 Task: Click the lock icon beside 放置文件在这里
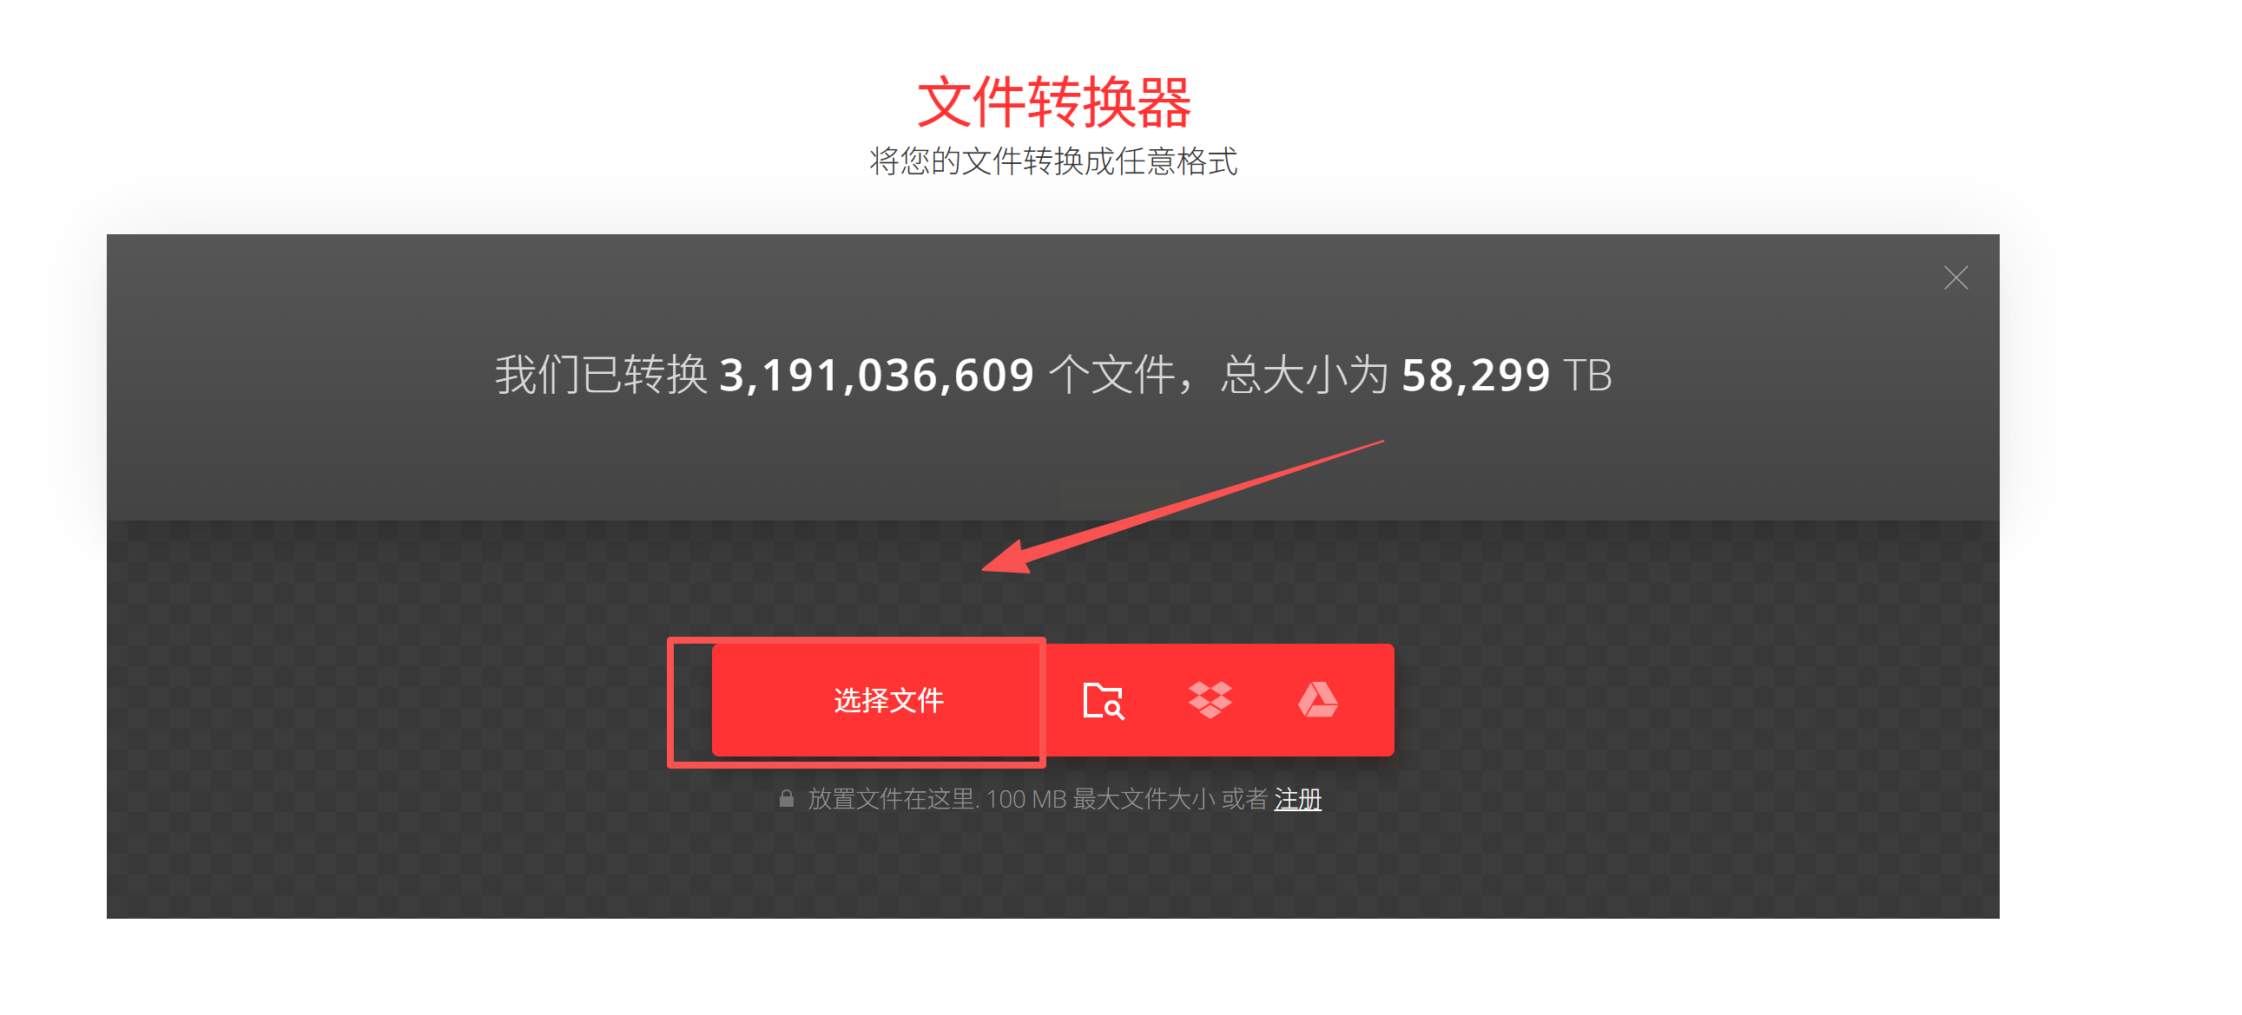[786, 798]
